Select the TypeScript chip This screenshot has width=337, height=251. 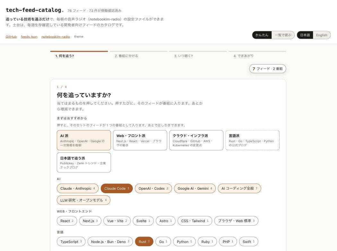[x=71, y=242]
